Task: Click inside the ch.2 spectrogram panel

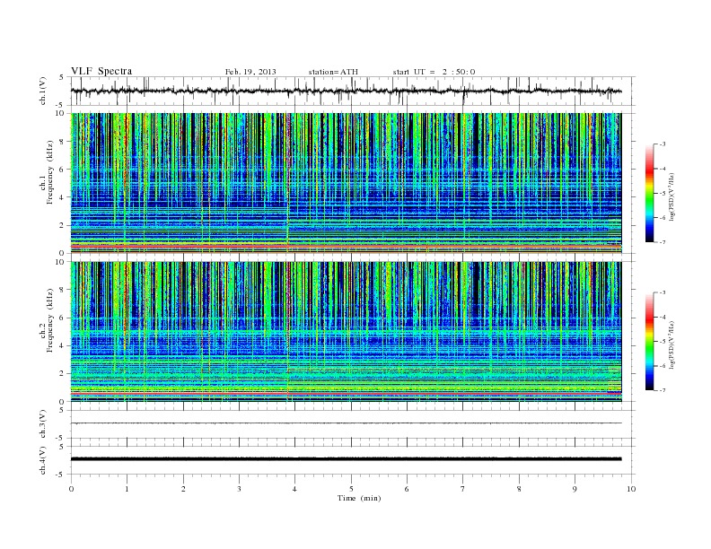Action: pyautogui.click(x=347, y=332)
